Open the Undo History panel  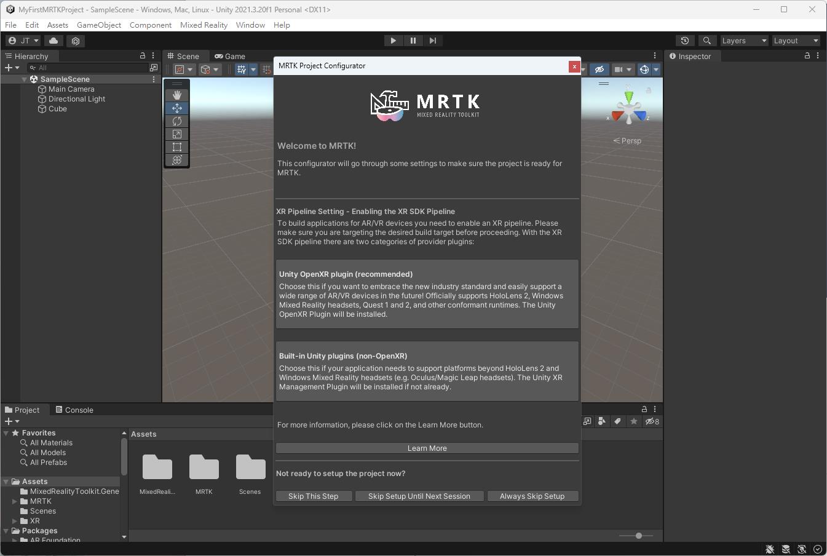click(684, 41)
